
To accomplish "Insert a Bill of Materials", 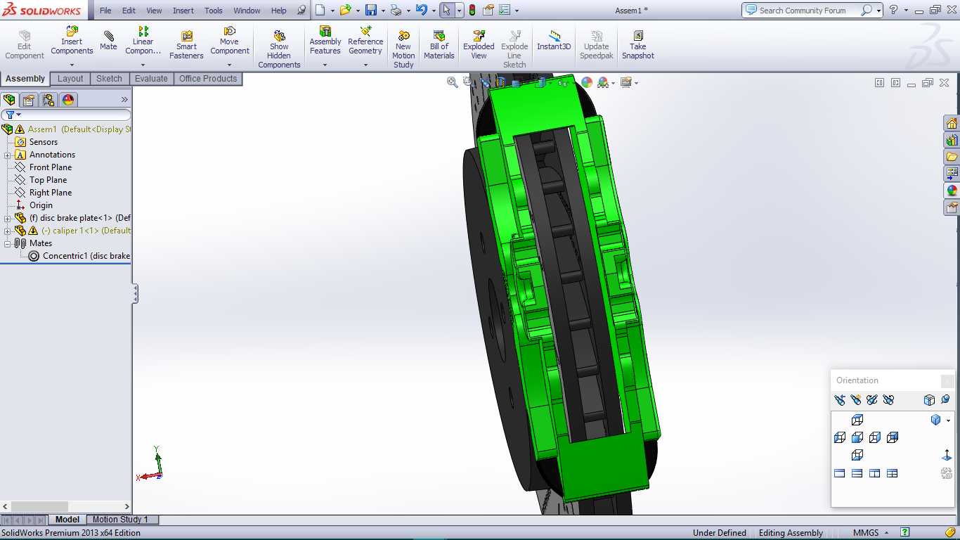I will [439, 45].
